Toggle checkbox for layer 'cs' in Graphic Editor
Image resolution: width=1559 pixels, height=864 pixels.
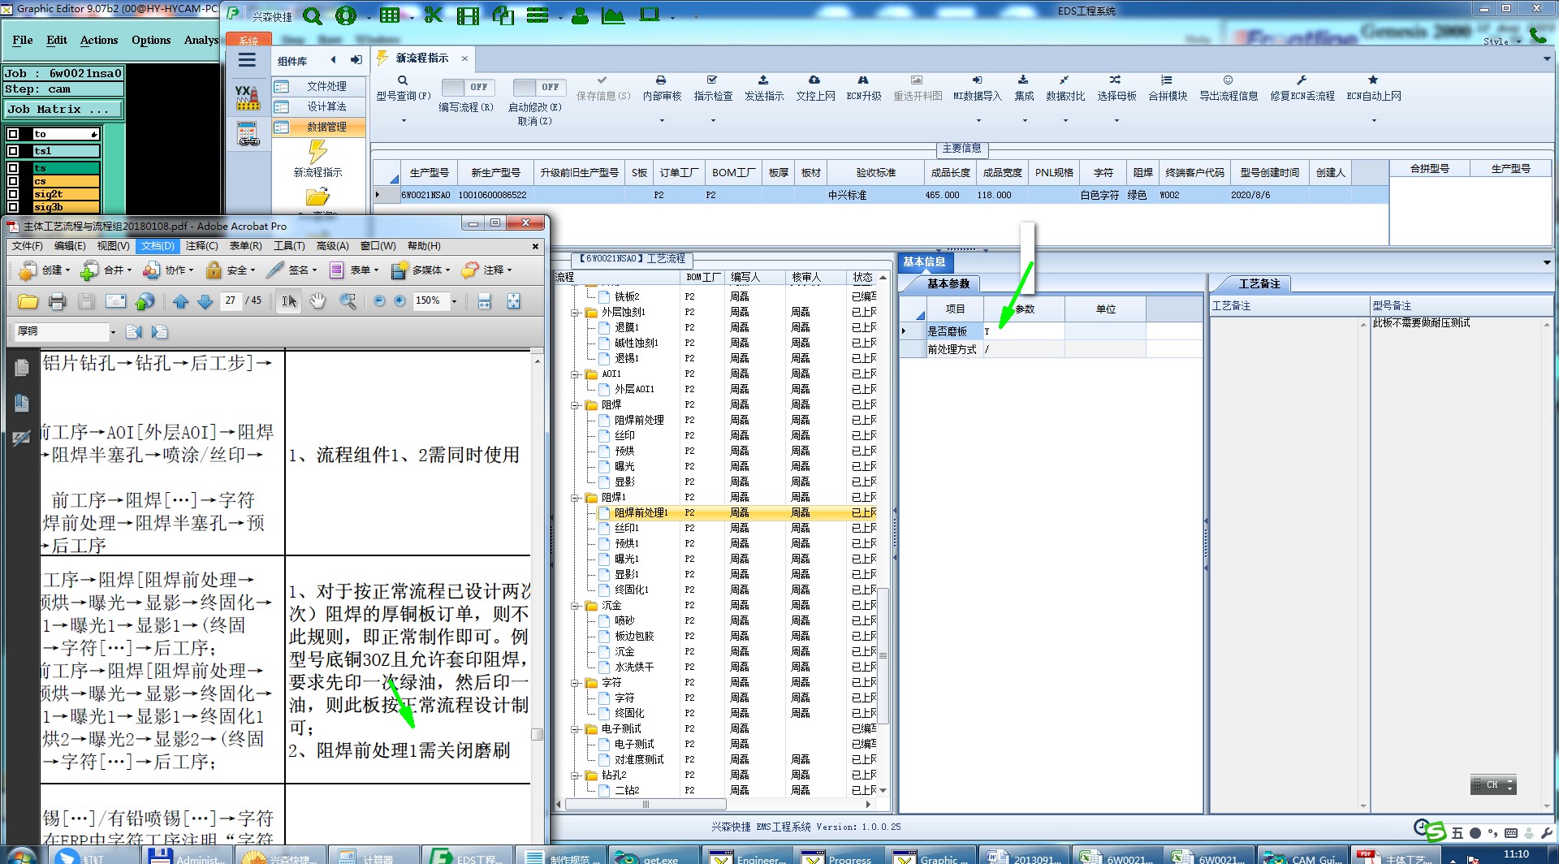(x=13, y=181)
